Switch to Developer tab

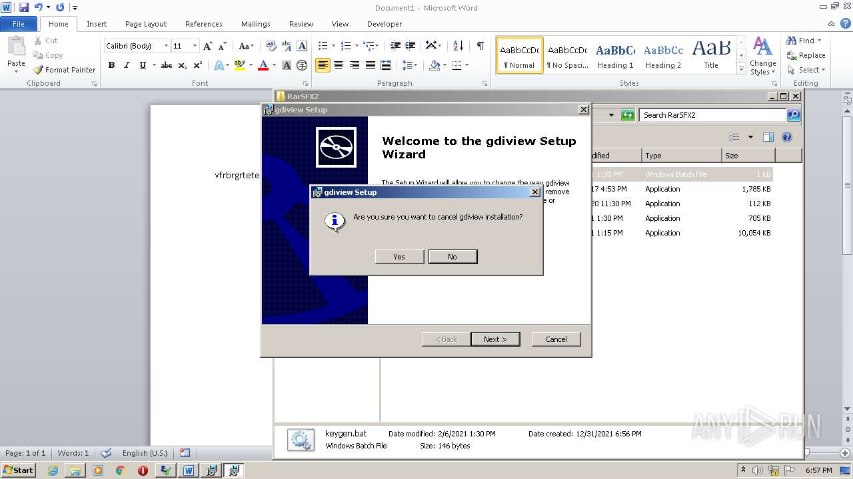[x=385, y=24]
